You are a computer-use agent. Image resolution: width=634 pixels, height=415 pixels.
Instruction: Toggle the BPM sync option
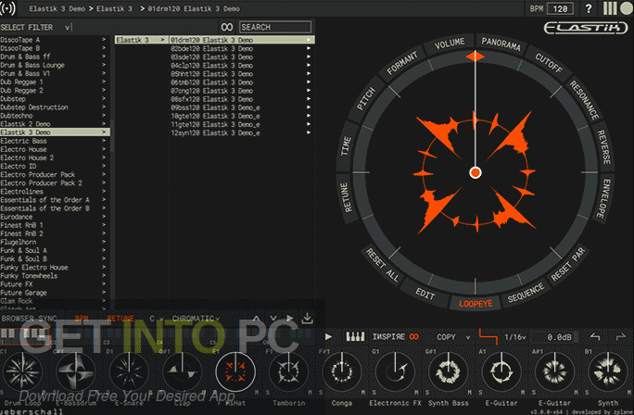pyautogui.click(x=82, y=319)
